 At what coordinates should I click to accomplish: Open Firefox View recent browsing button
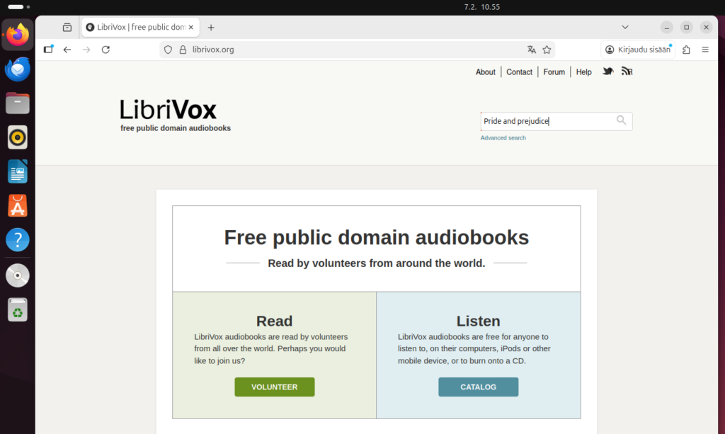(67, 28)
